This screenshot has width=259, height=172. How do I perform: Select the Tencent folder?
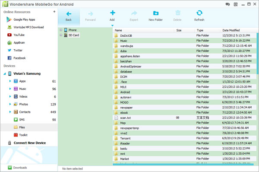(184, 138)
